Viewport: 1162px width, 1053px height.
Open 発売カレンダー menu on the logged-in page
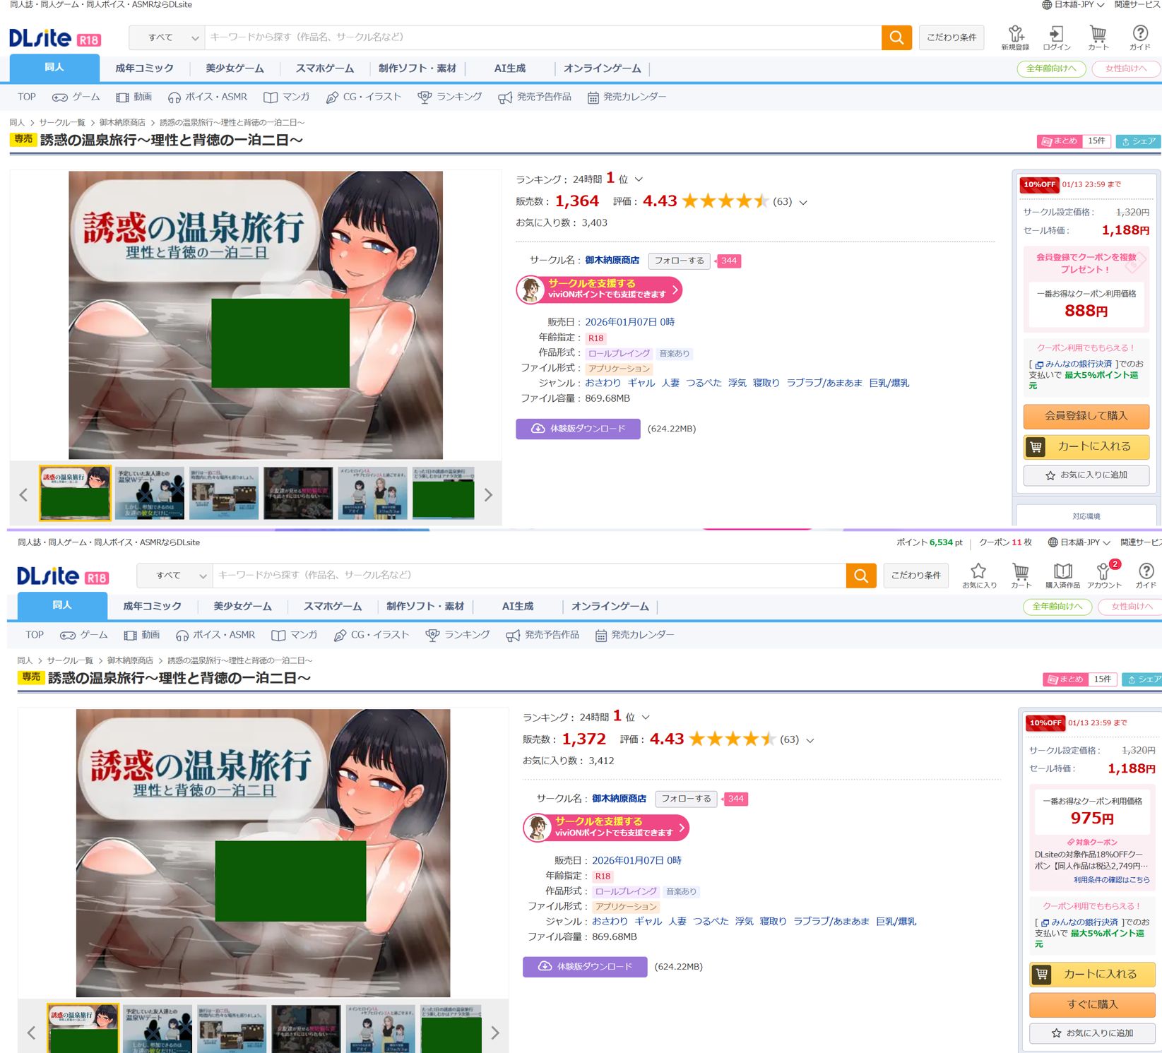click(x=634, y=635)
